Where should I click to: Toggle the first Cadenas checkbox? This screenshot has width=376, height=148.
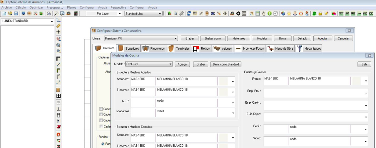pos(101,109)
